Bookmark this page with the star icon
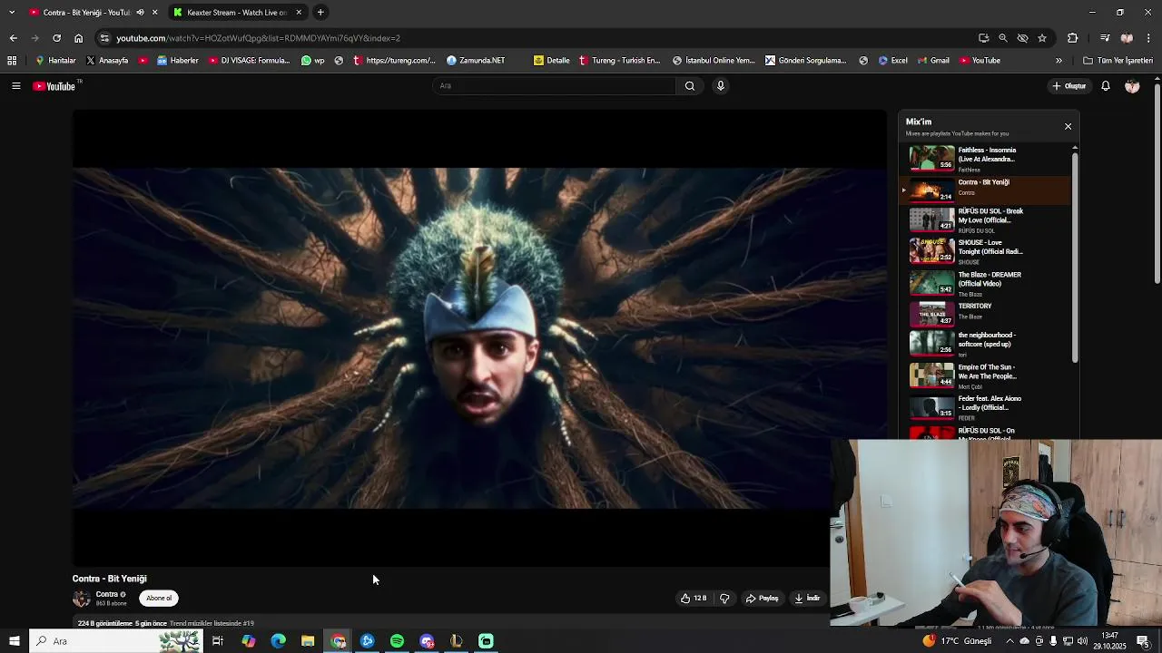This screenshot has height=653, width=1162. coord(1042,38)
